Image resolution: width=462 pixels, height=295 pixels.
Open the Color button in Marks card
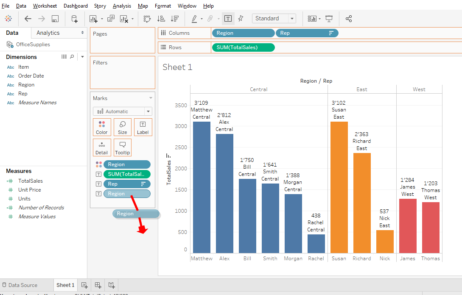click(x=102, y=127)
